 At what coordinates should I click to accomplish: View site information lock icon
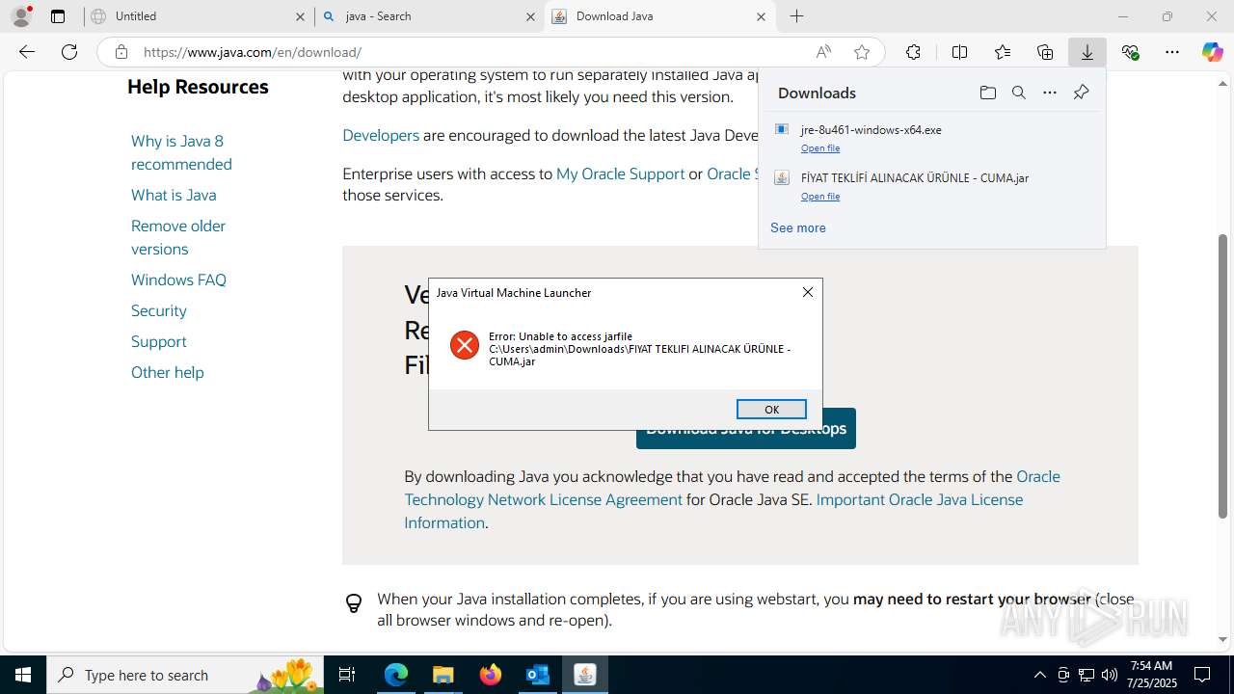[121, 52]
